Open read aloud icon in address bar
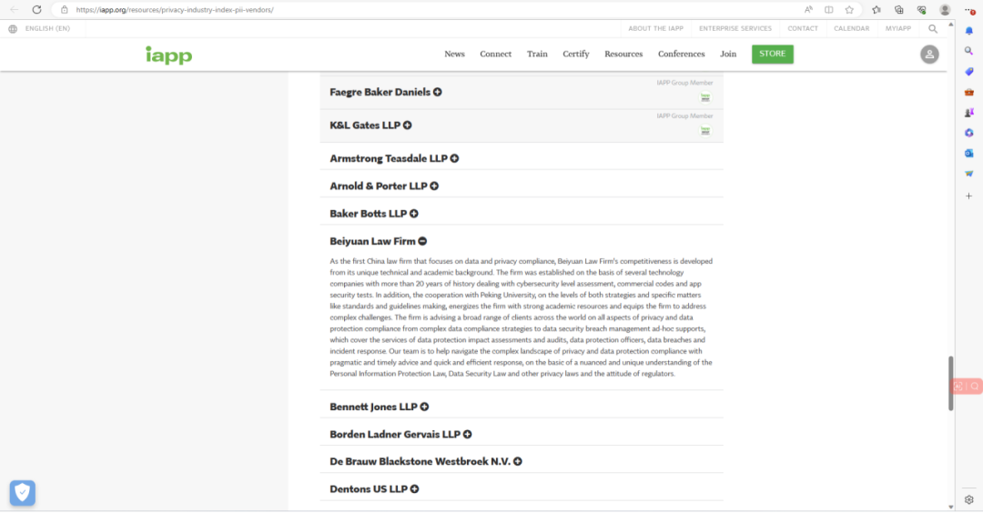Image resolution: width=983 pixels, height=513 pixels. click(809, 9)
